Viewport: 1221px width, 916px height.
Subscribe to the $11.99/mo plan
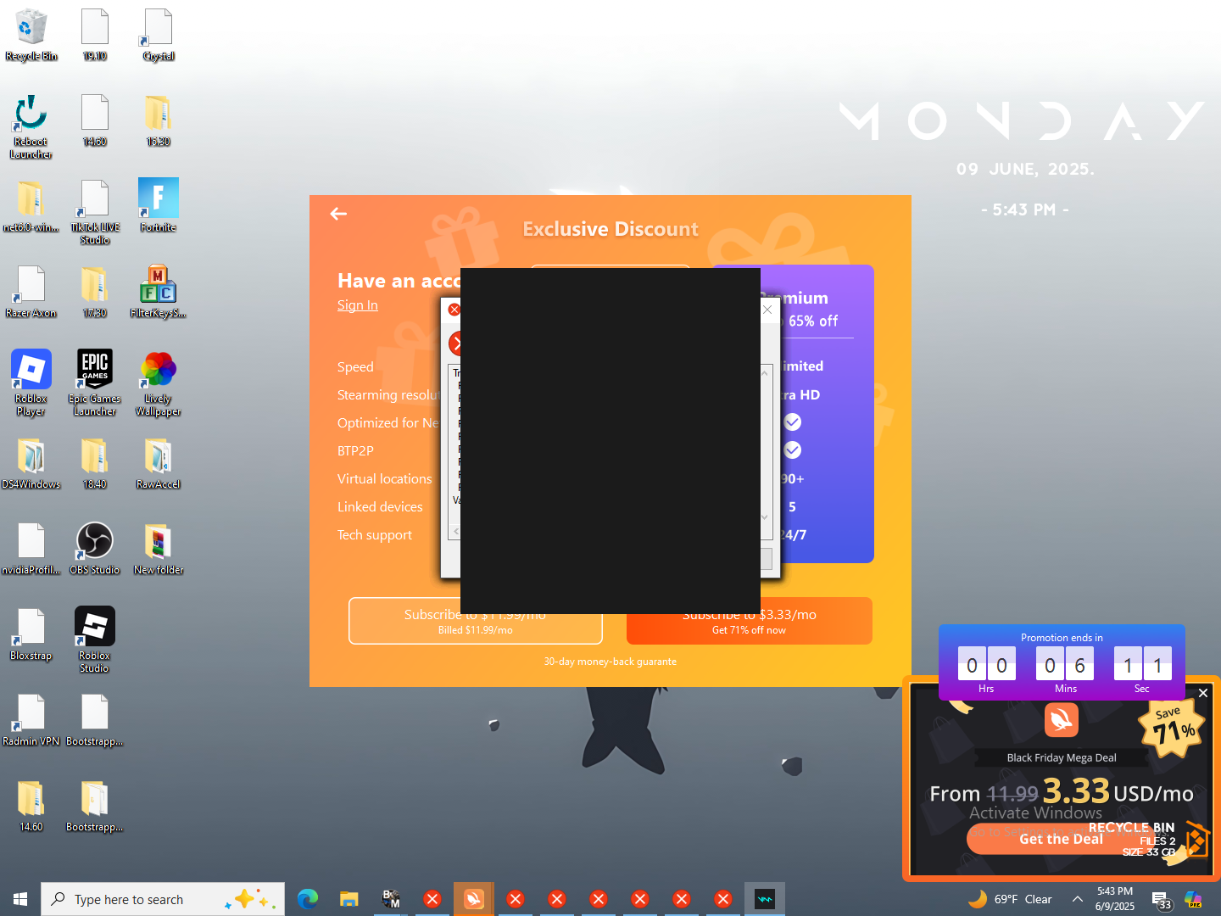[x=476, y=621]
